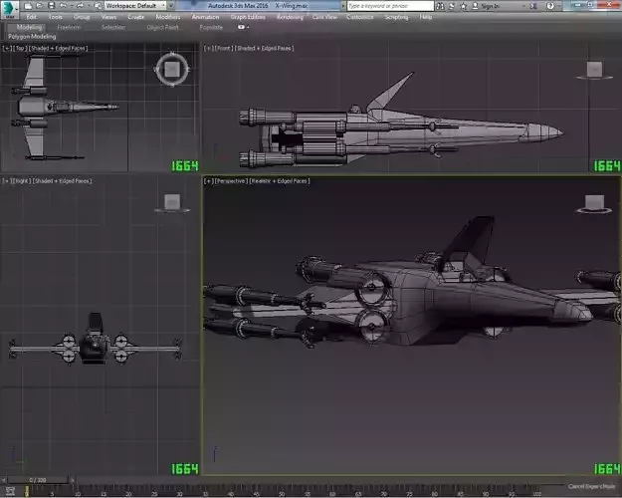Click the Save File floppy icon

52,6
